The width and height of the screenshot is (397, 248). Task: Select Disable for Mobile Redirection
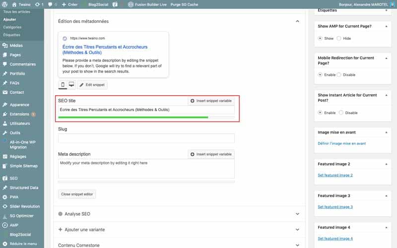click(x=339, y=75)
